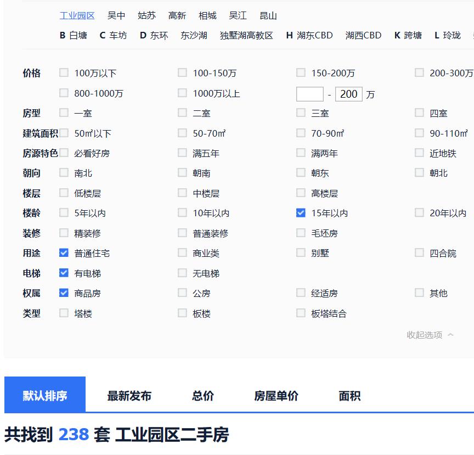Enable the 精装修 decoration filter
474x455 pixels.
[64, 233]
